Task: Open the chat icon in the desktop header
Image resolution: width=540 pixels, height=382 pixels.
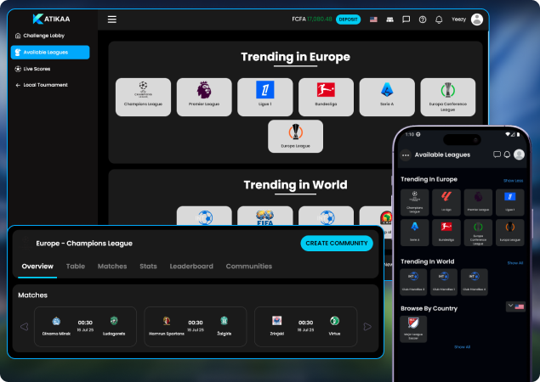Action: pyautogui.click(x=406, y=20)
